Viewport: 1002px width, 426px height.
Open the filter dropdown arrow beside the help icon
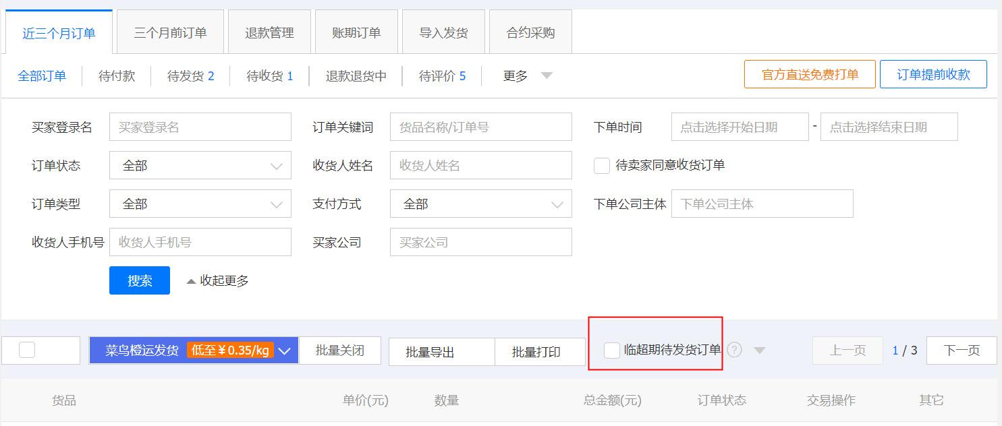pyautogui.click(x=760, y=350)
